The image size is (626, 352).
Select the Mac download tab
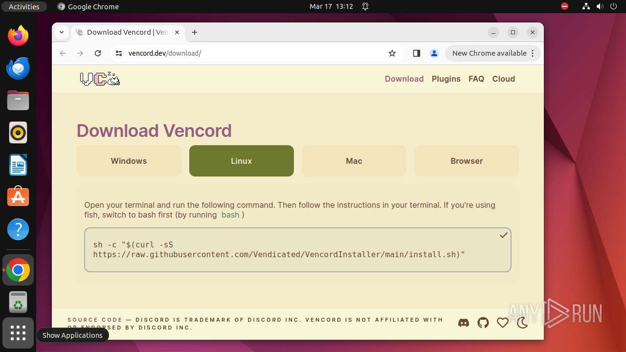tap(354, 161)
